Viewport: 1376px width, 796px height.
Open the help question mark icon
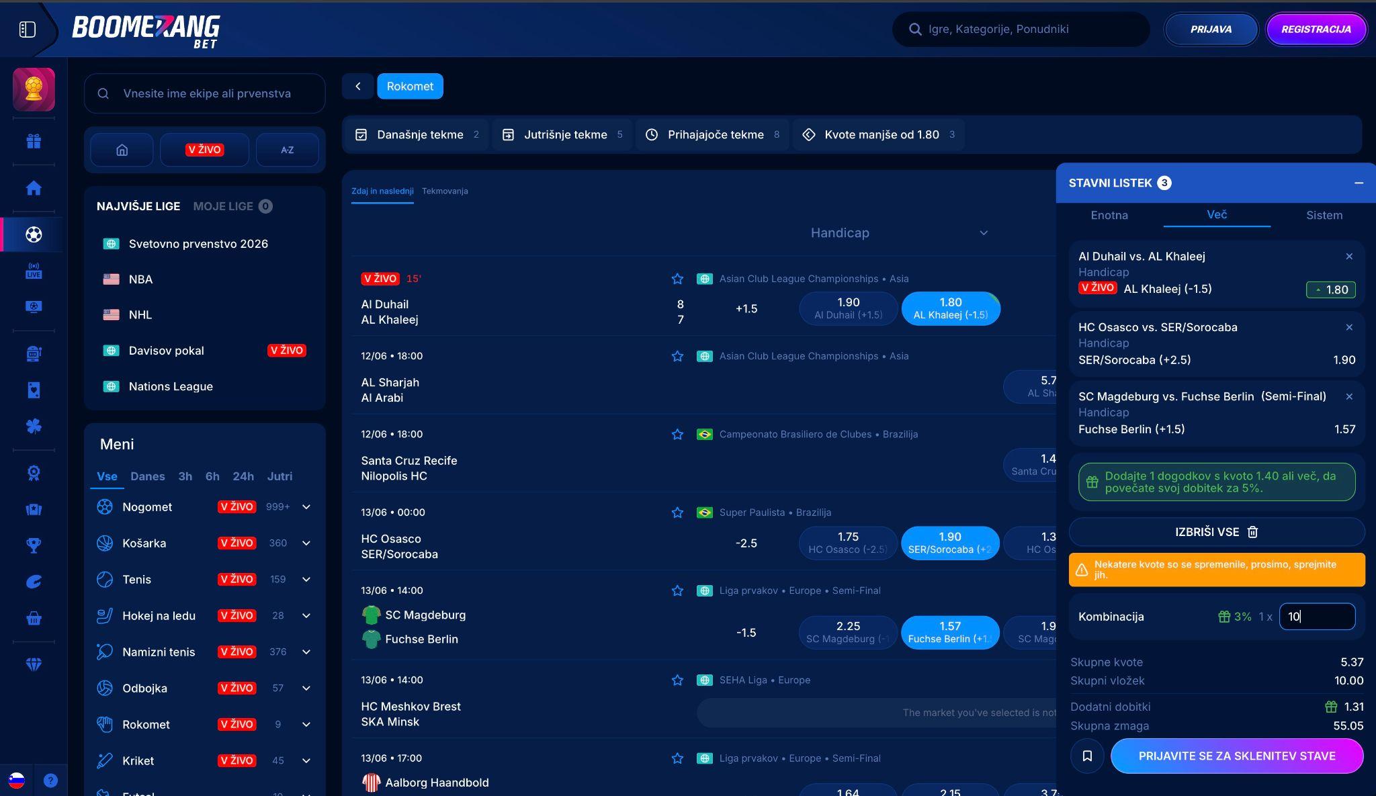click(x=50, y=781)
